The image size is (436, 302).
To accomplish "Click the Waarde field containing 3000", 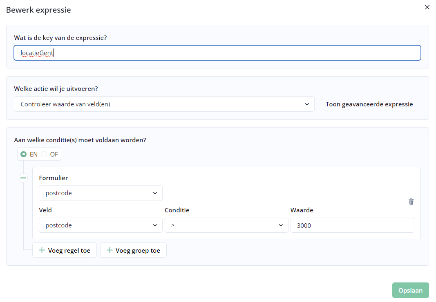I will click(x=352, y=225).
